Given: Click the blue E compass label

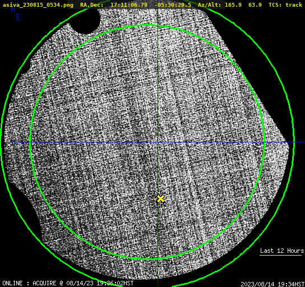Looking at the screenshot, I should tap(19, 17).
